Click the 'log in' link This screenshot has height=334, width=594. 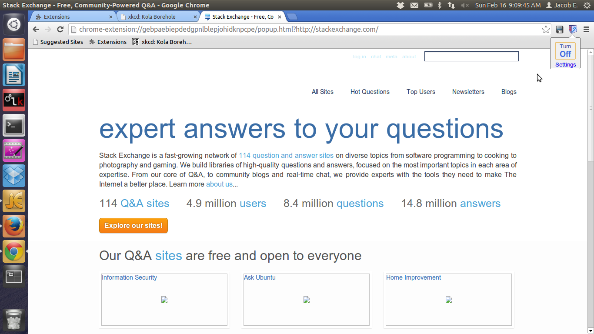360,57
